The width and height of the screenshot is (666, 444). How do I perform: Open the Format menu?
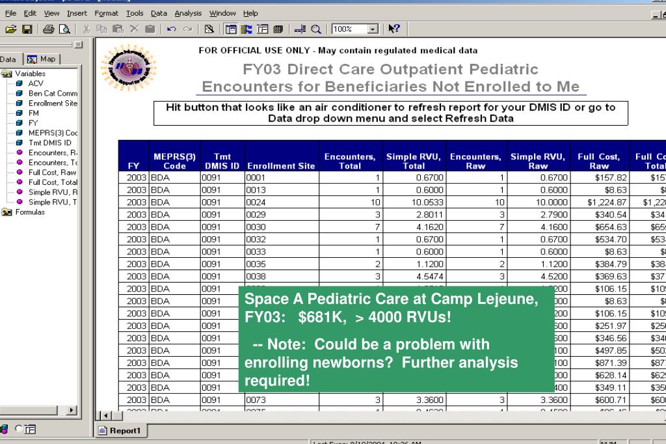106,13
